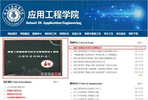Click the highlighted slide 5 indicator
Screen dimensions: 148x100
pyautogui.click(x=56, y=74)
